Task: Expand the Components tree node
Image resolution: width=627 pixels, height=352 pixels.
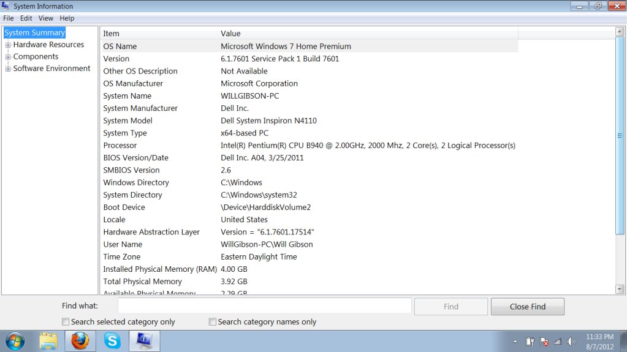Action: 7,57
